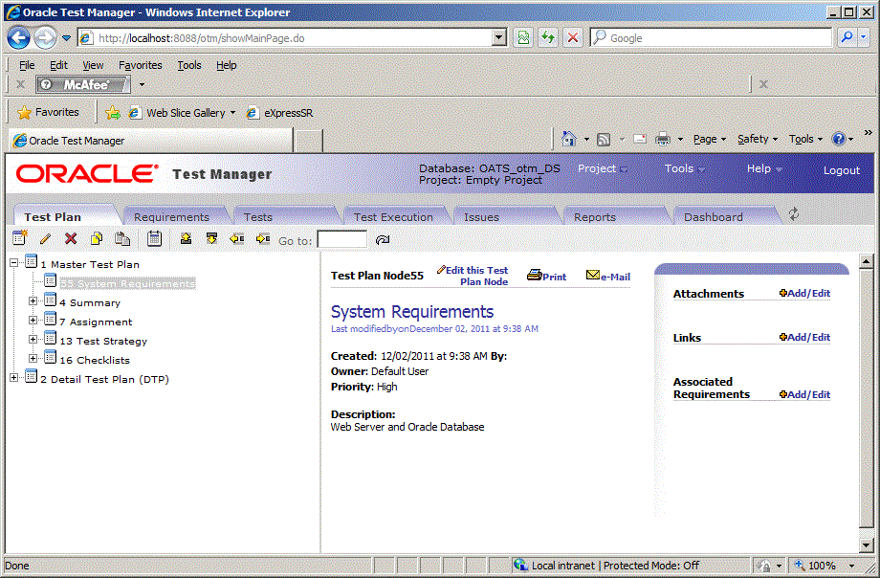The width and height of the screenshot is (880, 578).
Task: Switch to the Requirements tab
Action: click(x=171, y=217)
